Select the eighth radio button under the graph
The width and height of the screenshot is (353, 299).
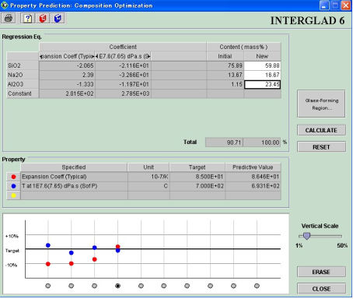point(210,286)
